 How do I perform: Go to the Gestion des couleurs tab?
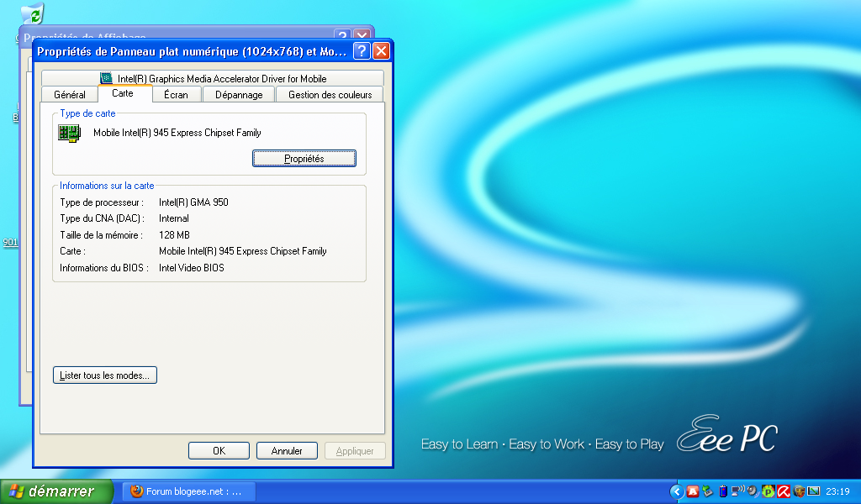330,95
